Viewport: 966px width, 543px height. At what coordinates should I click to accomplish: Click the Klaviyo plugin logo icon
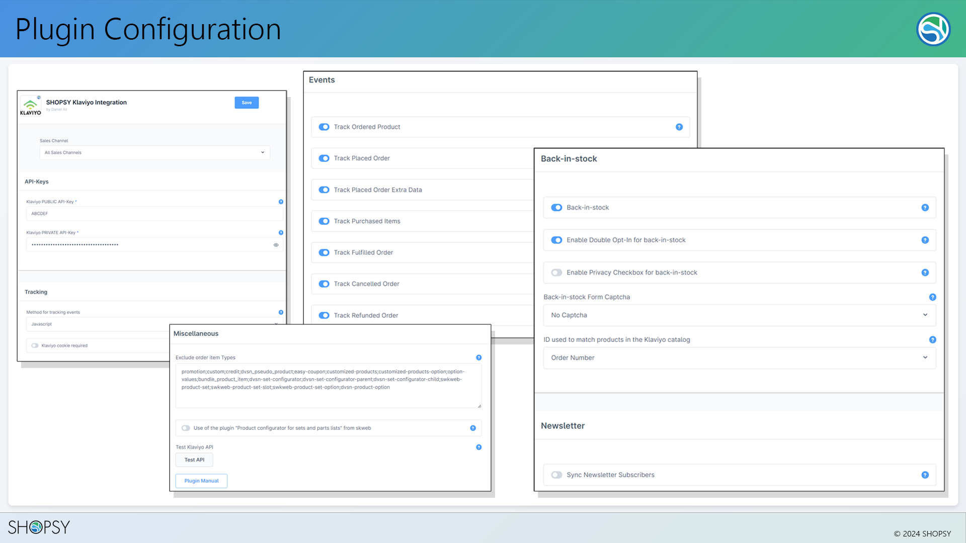pos(31,106)
